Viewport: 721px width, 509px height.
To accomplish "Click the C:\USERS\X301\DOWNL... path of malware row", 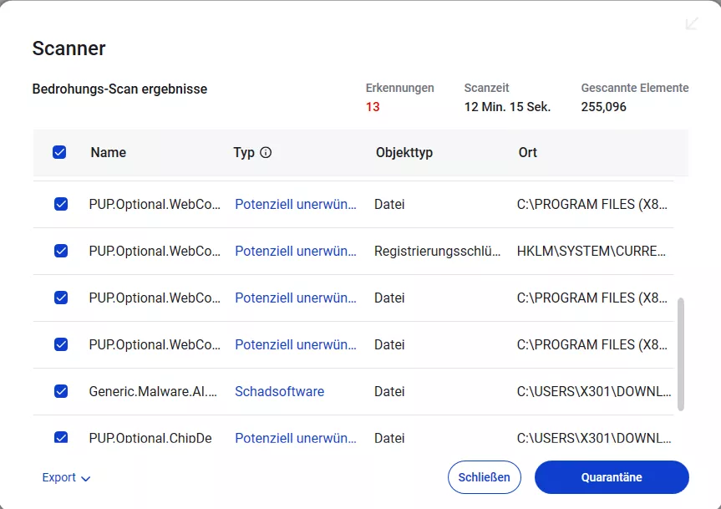I will coord(594,391).
